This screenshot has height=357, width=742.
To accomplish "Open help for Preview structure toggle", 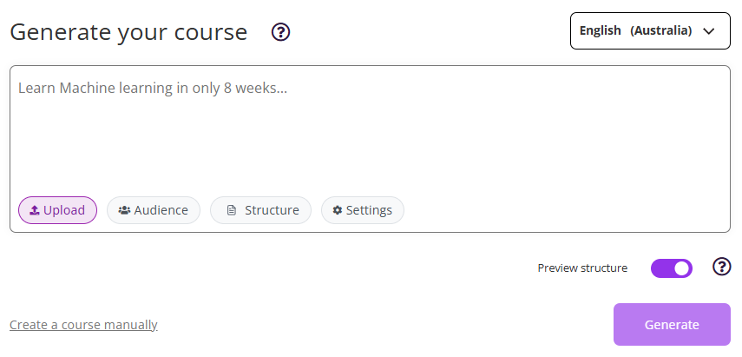I will (x=721, y=267).
